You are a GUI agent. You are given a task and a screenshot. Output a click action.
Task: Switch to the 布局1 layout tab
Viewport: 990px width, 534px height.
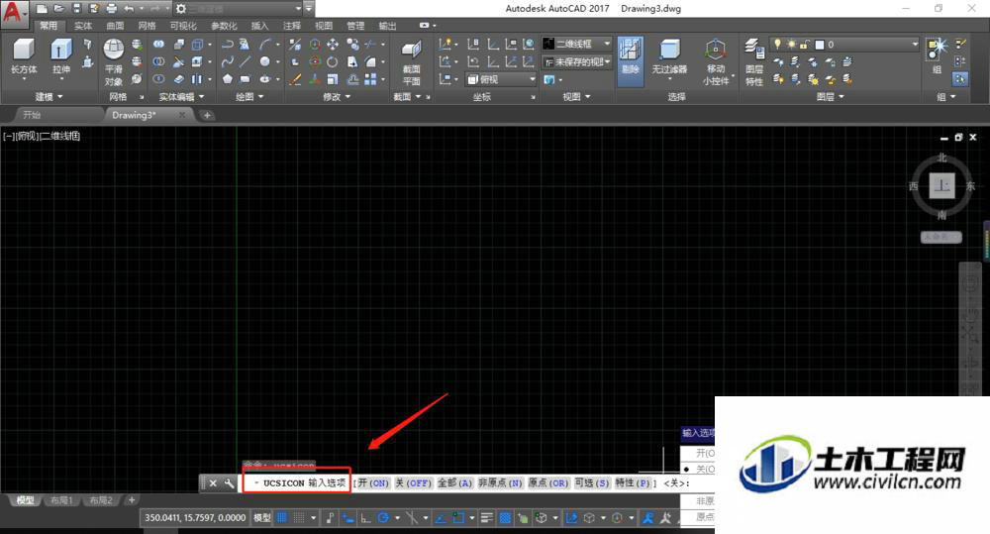pos(60,500)
